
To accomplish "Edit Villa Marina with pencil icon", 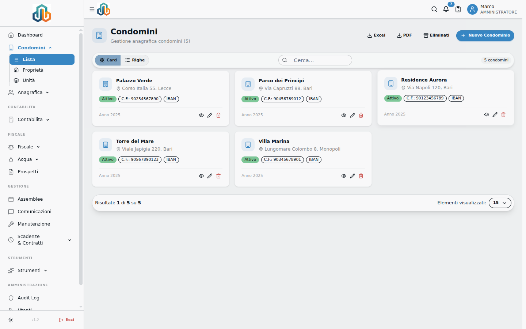I will pos(352,176).
